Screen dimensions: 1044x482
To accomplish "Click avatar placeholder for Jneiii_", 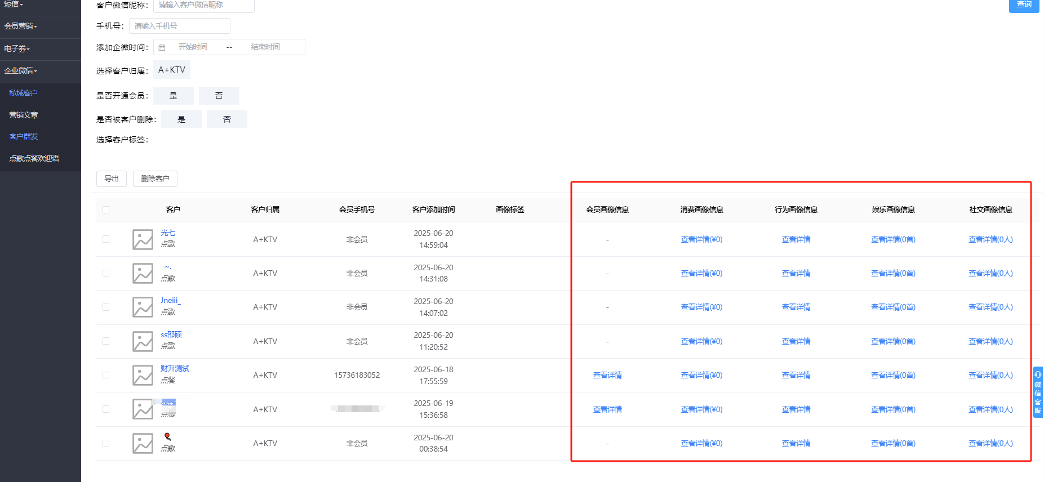I will (x=143, y=307).
